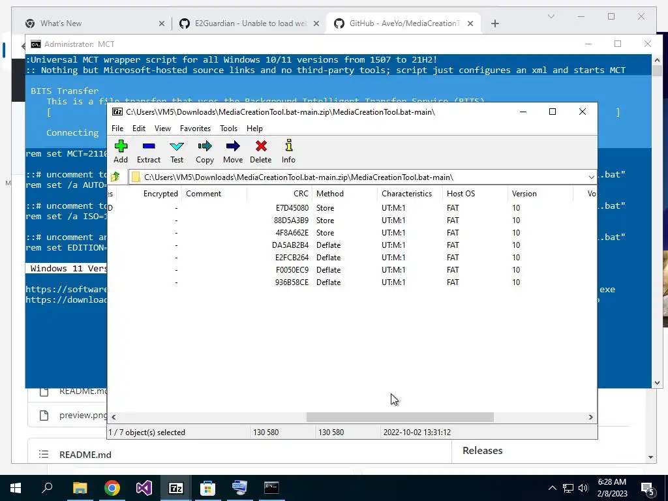The width and height of the screenshot is (668, 501).
Task: Click the Copy toolbar icon in 7-Zip
Action: pos(204,151)
